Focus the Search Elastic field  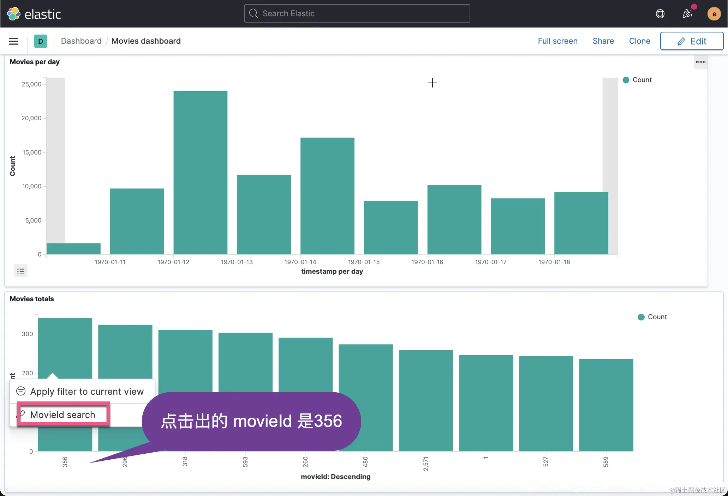point(357,14)
